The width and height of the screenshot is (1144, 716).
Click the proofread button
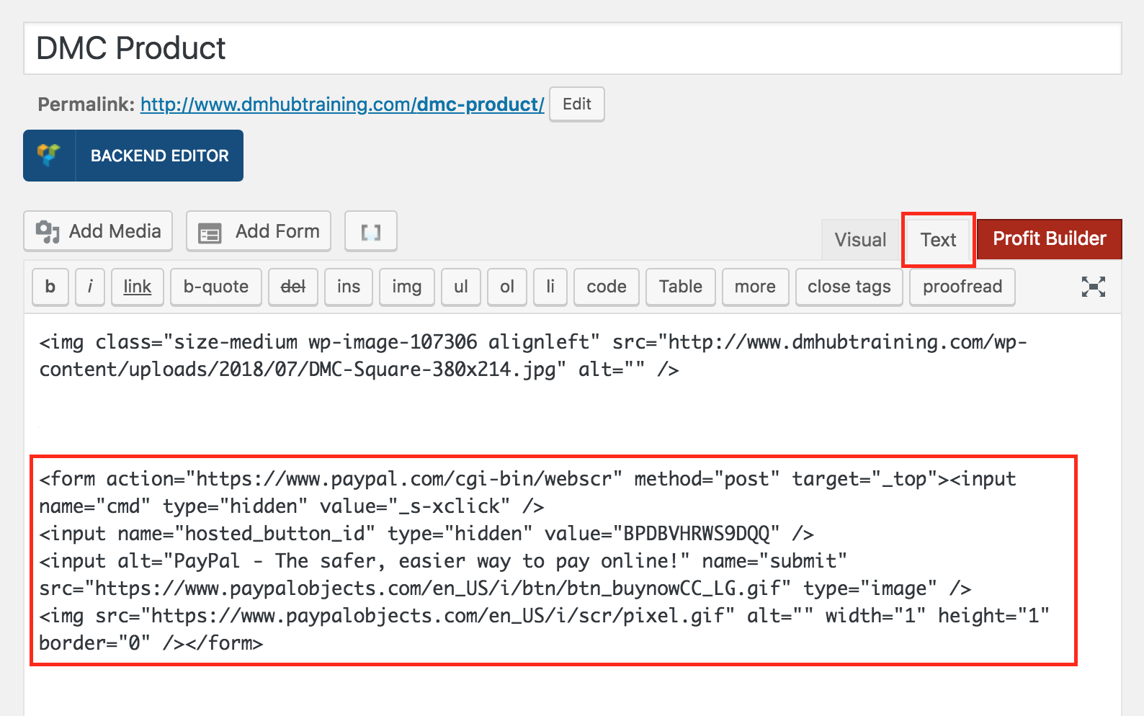coord(962,287)
